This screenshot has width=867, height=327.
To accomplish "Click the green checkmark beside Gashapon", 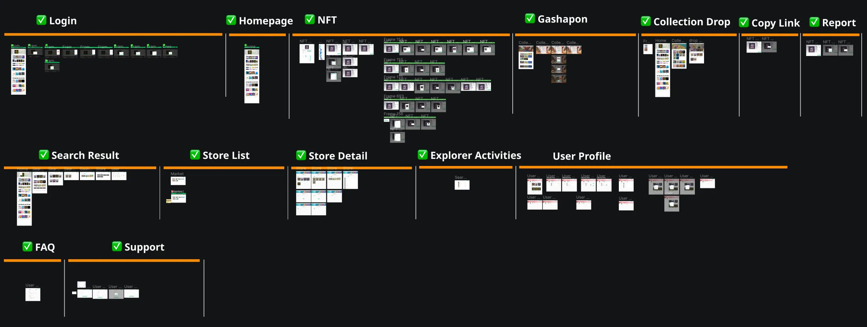I will click(529, 19).
